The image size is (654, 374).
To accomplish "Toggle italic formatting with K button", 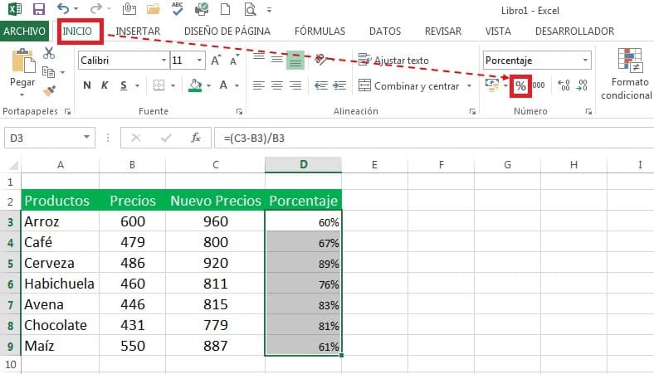I will pos(105,85).
